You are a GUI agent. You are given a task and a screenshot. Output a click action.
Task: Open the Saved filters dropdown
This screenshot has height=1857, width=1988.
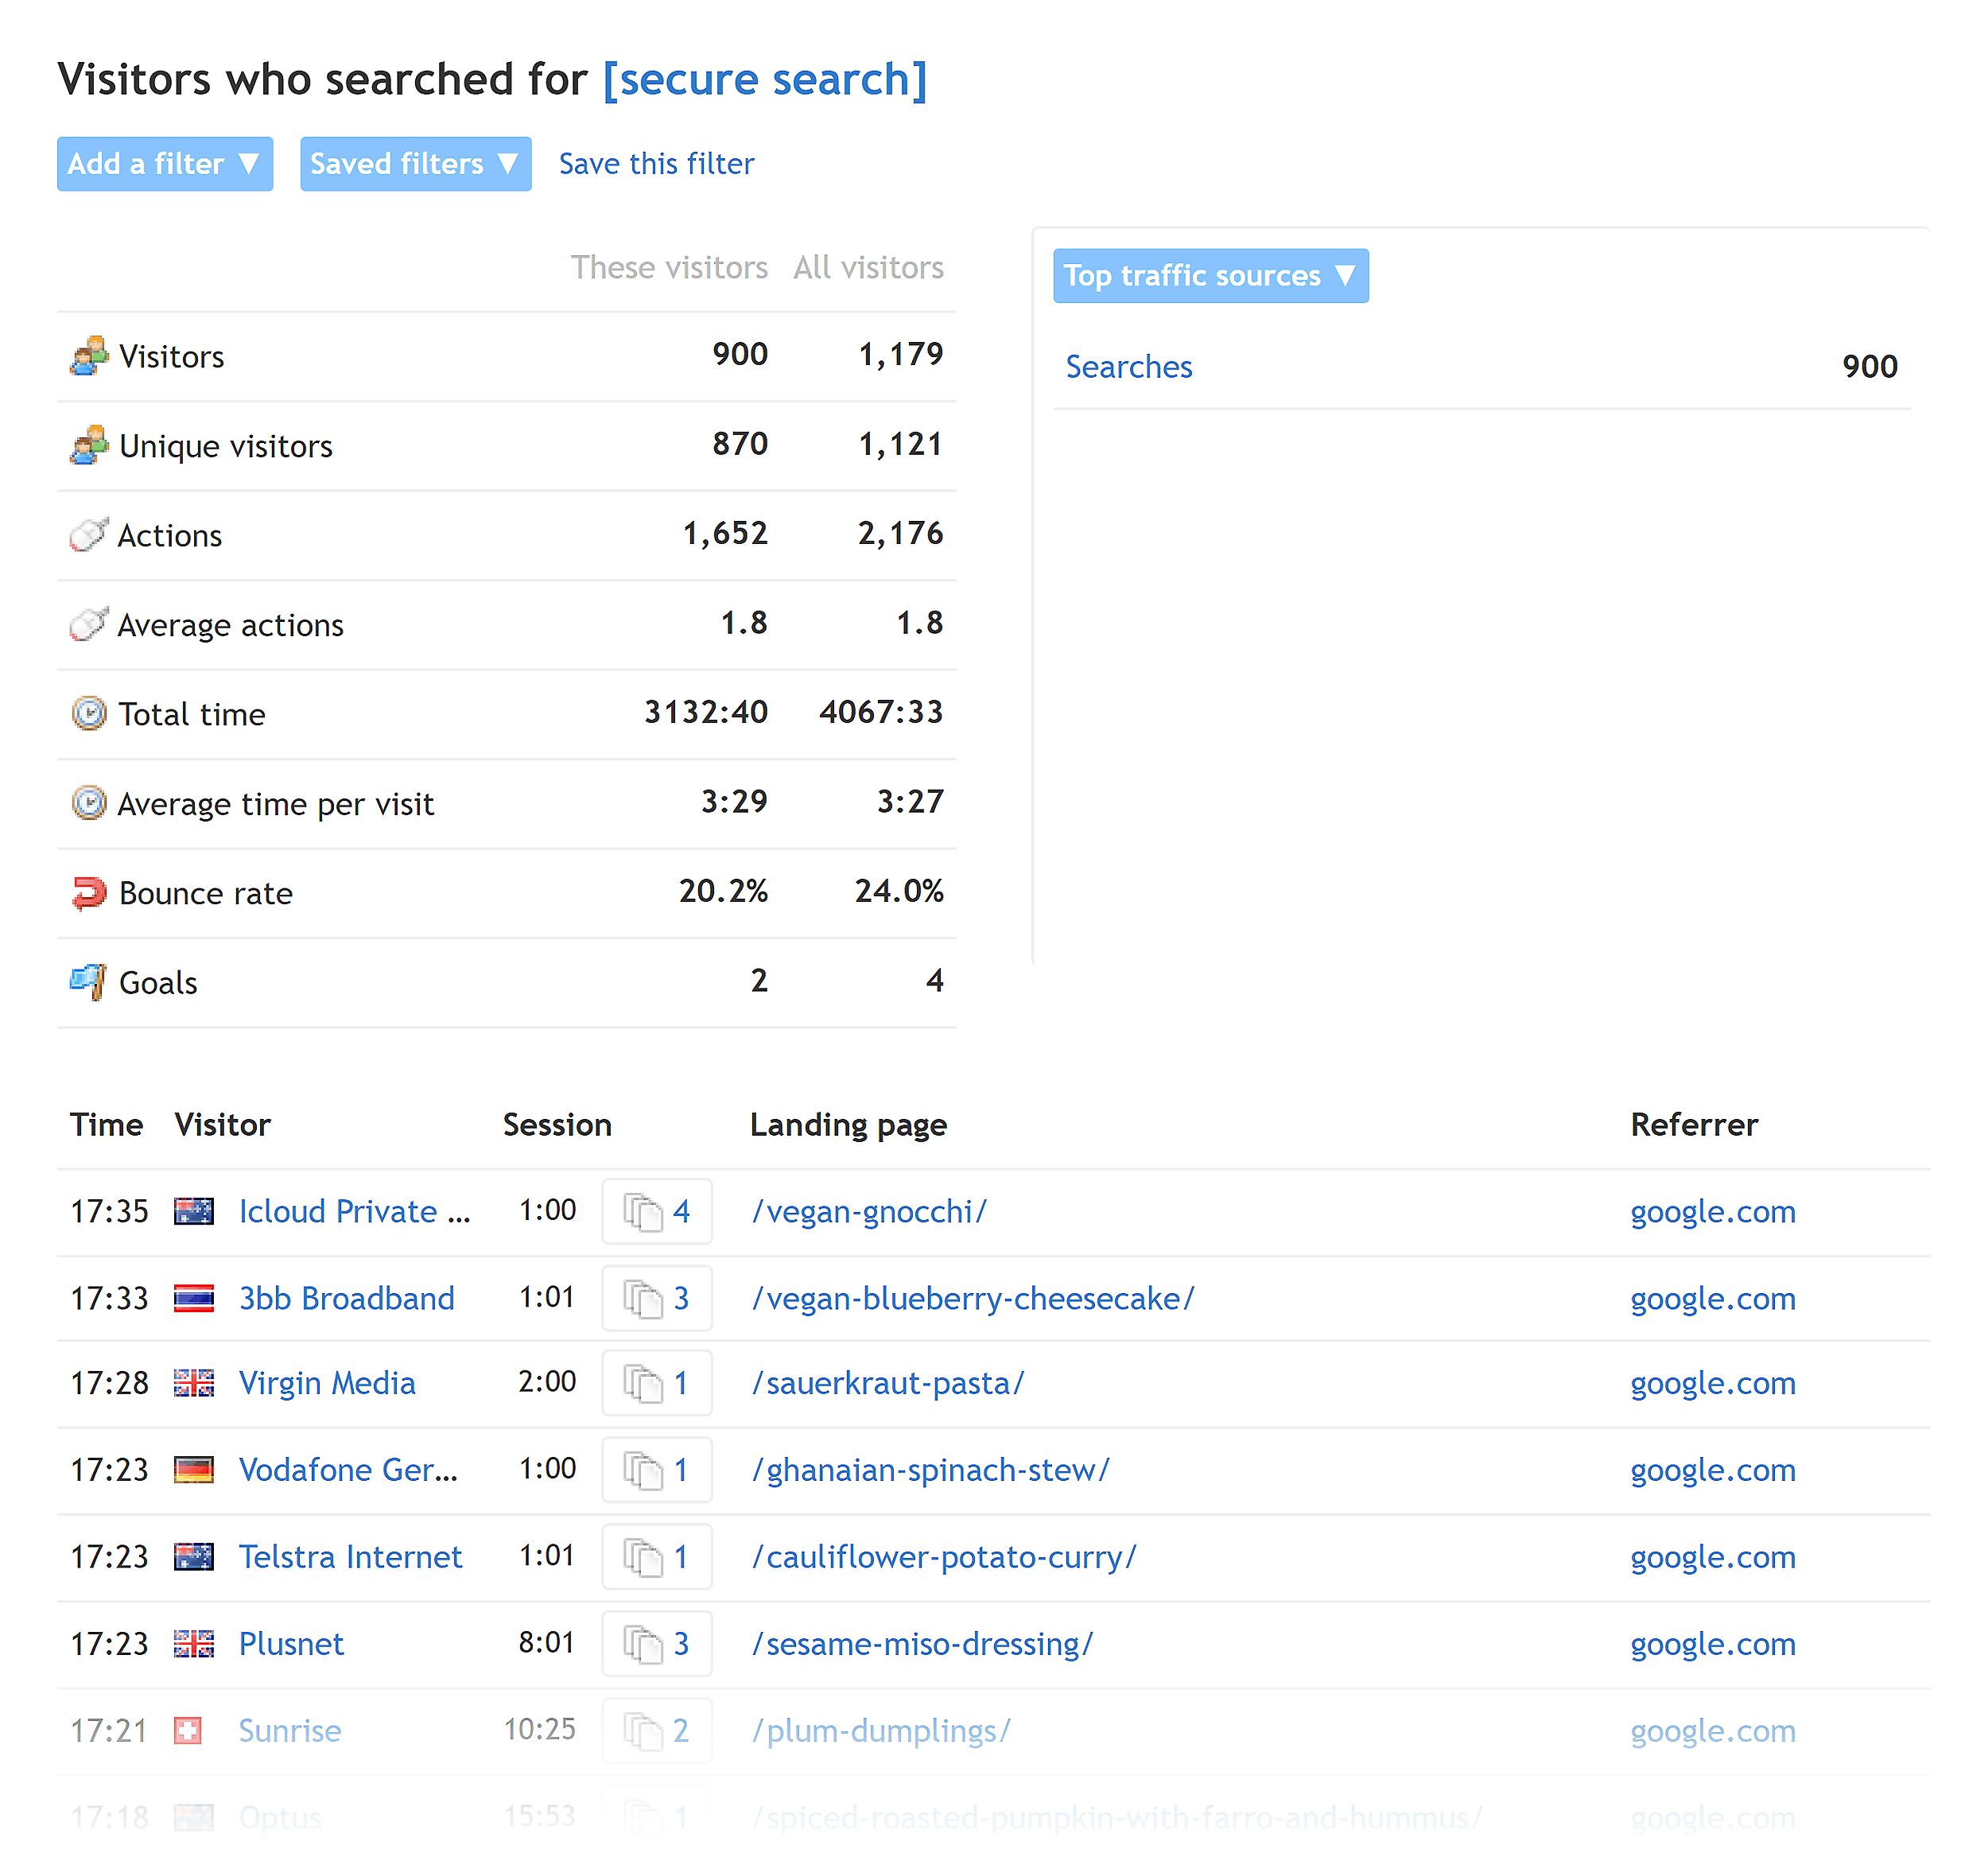[415, 163]
